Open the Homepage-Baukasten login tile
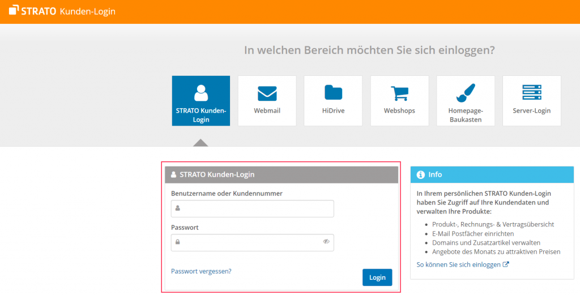The width and height of the screenshot is (580, 295). tap(466, 101)
